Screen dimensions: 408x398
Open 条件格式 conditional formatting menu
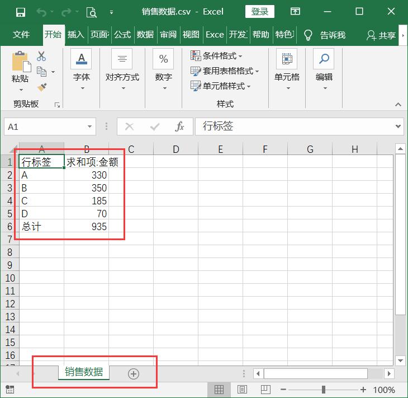216,56
